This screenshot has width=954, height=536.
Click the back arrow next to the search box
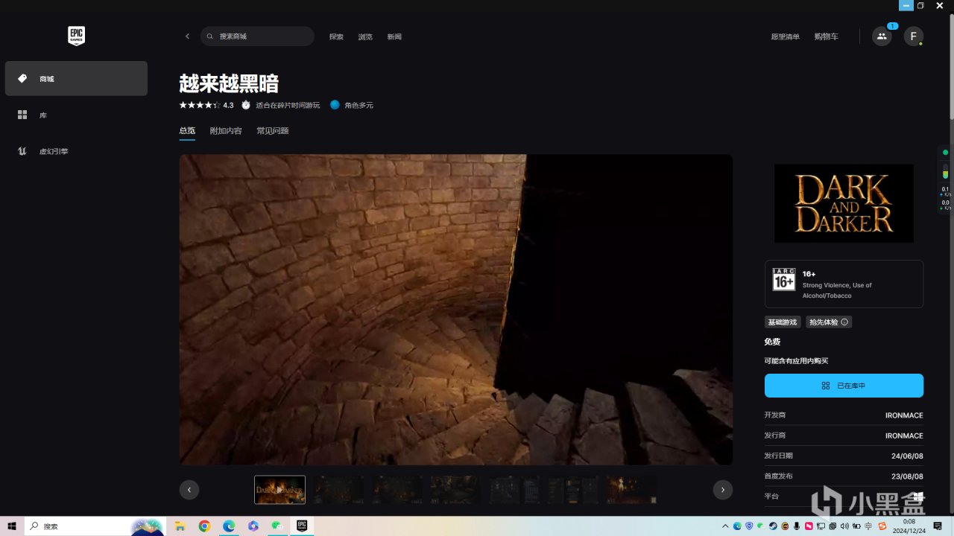coord(187,36)
